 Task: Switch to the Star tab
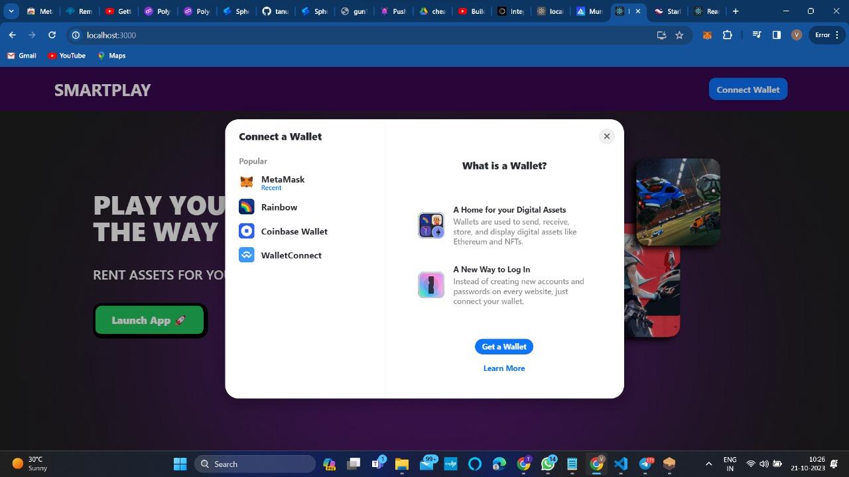(667, 11)
